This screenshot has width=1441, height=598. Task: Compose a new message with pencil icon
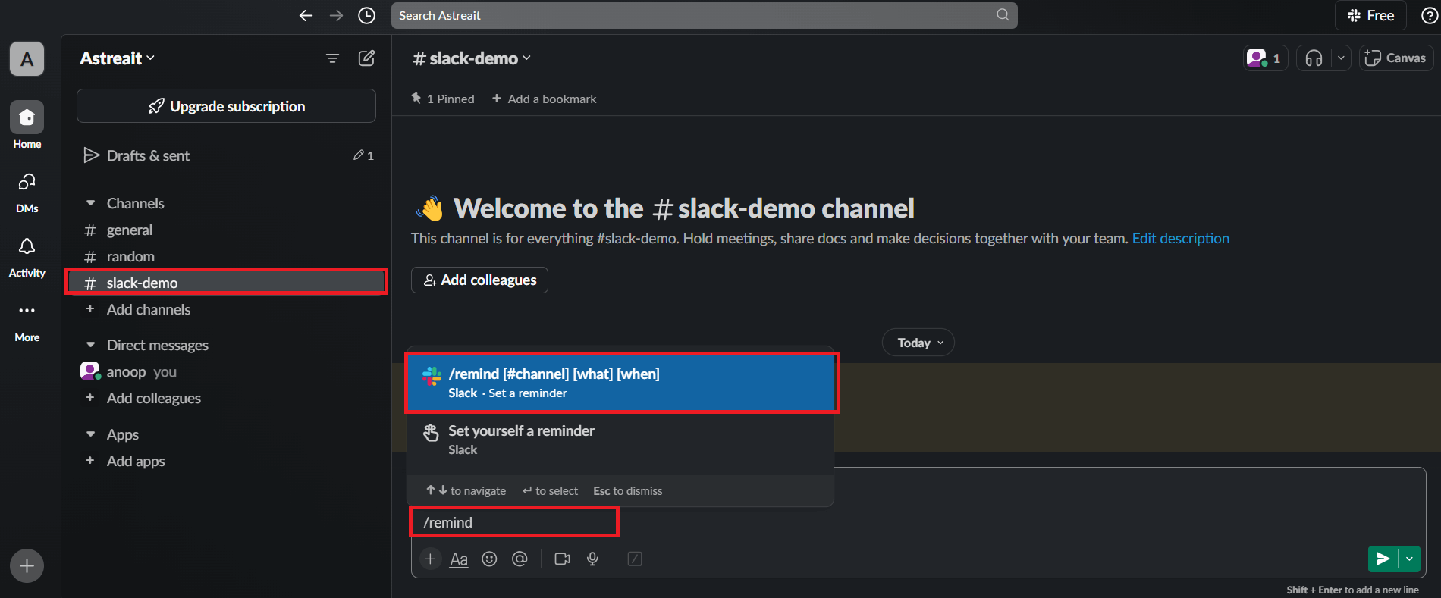[x=366, y=58]
